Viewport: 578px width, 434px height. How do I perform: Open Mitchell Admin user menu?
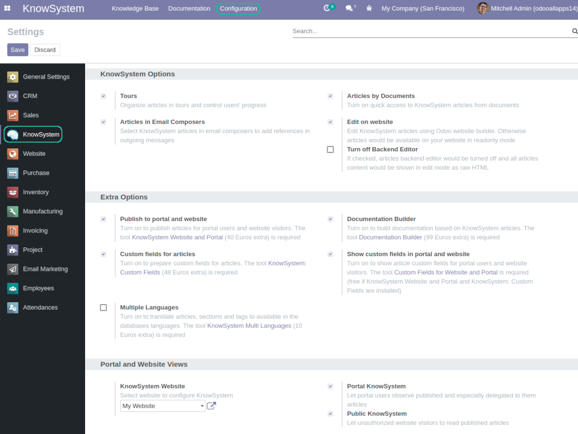tap(527, 9)
